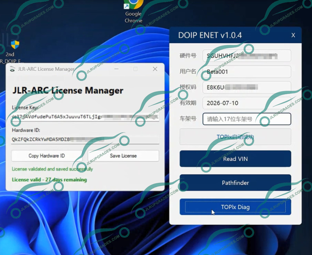This screenshot has height=255, width=312.
Task: Click the 车架号 17-digit VIN input field
Action: (247, 119)
